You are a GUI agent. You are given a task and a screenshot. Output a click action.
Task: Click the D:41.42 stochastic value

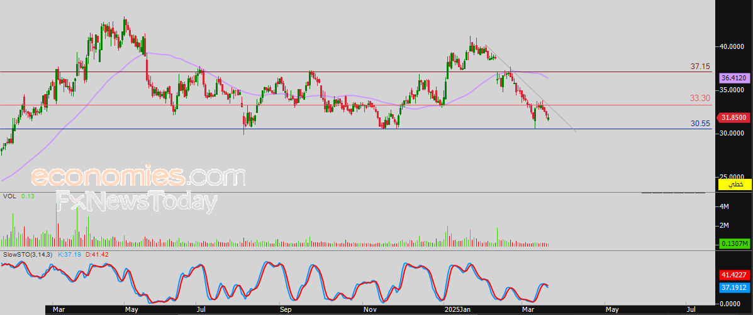[97, 255]
